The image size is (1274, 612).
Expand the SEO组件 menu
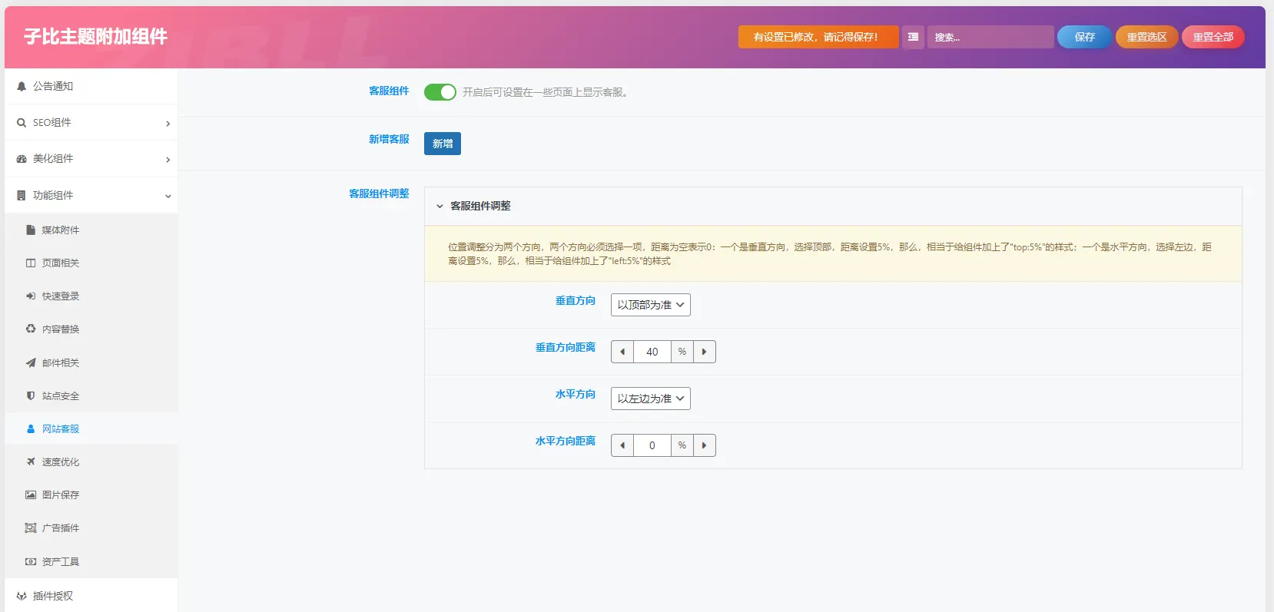tap(91, 123)
